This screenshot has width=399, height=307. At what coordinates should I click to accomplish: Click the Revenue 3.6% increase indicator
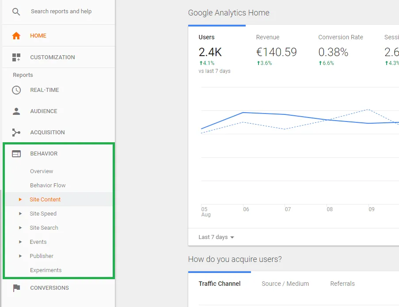click(x=264, y=63)
